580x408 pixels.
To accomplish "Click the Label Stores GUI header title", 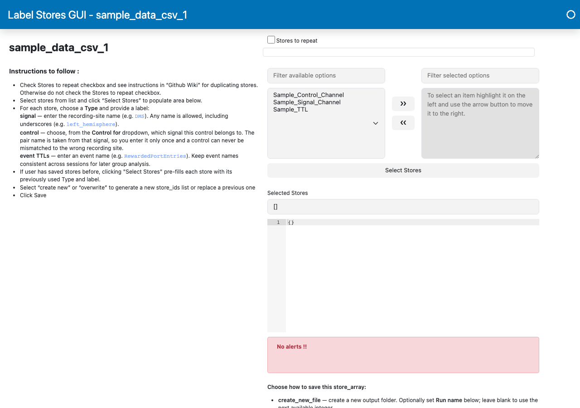I will 97,15.
